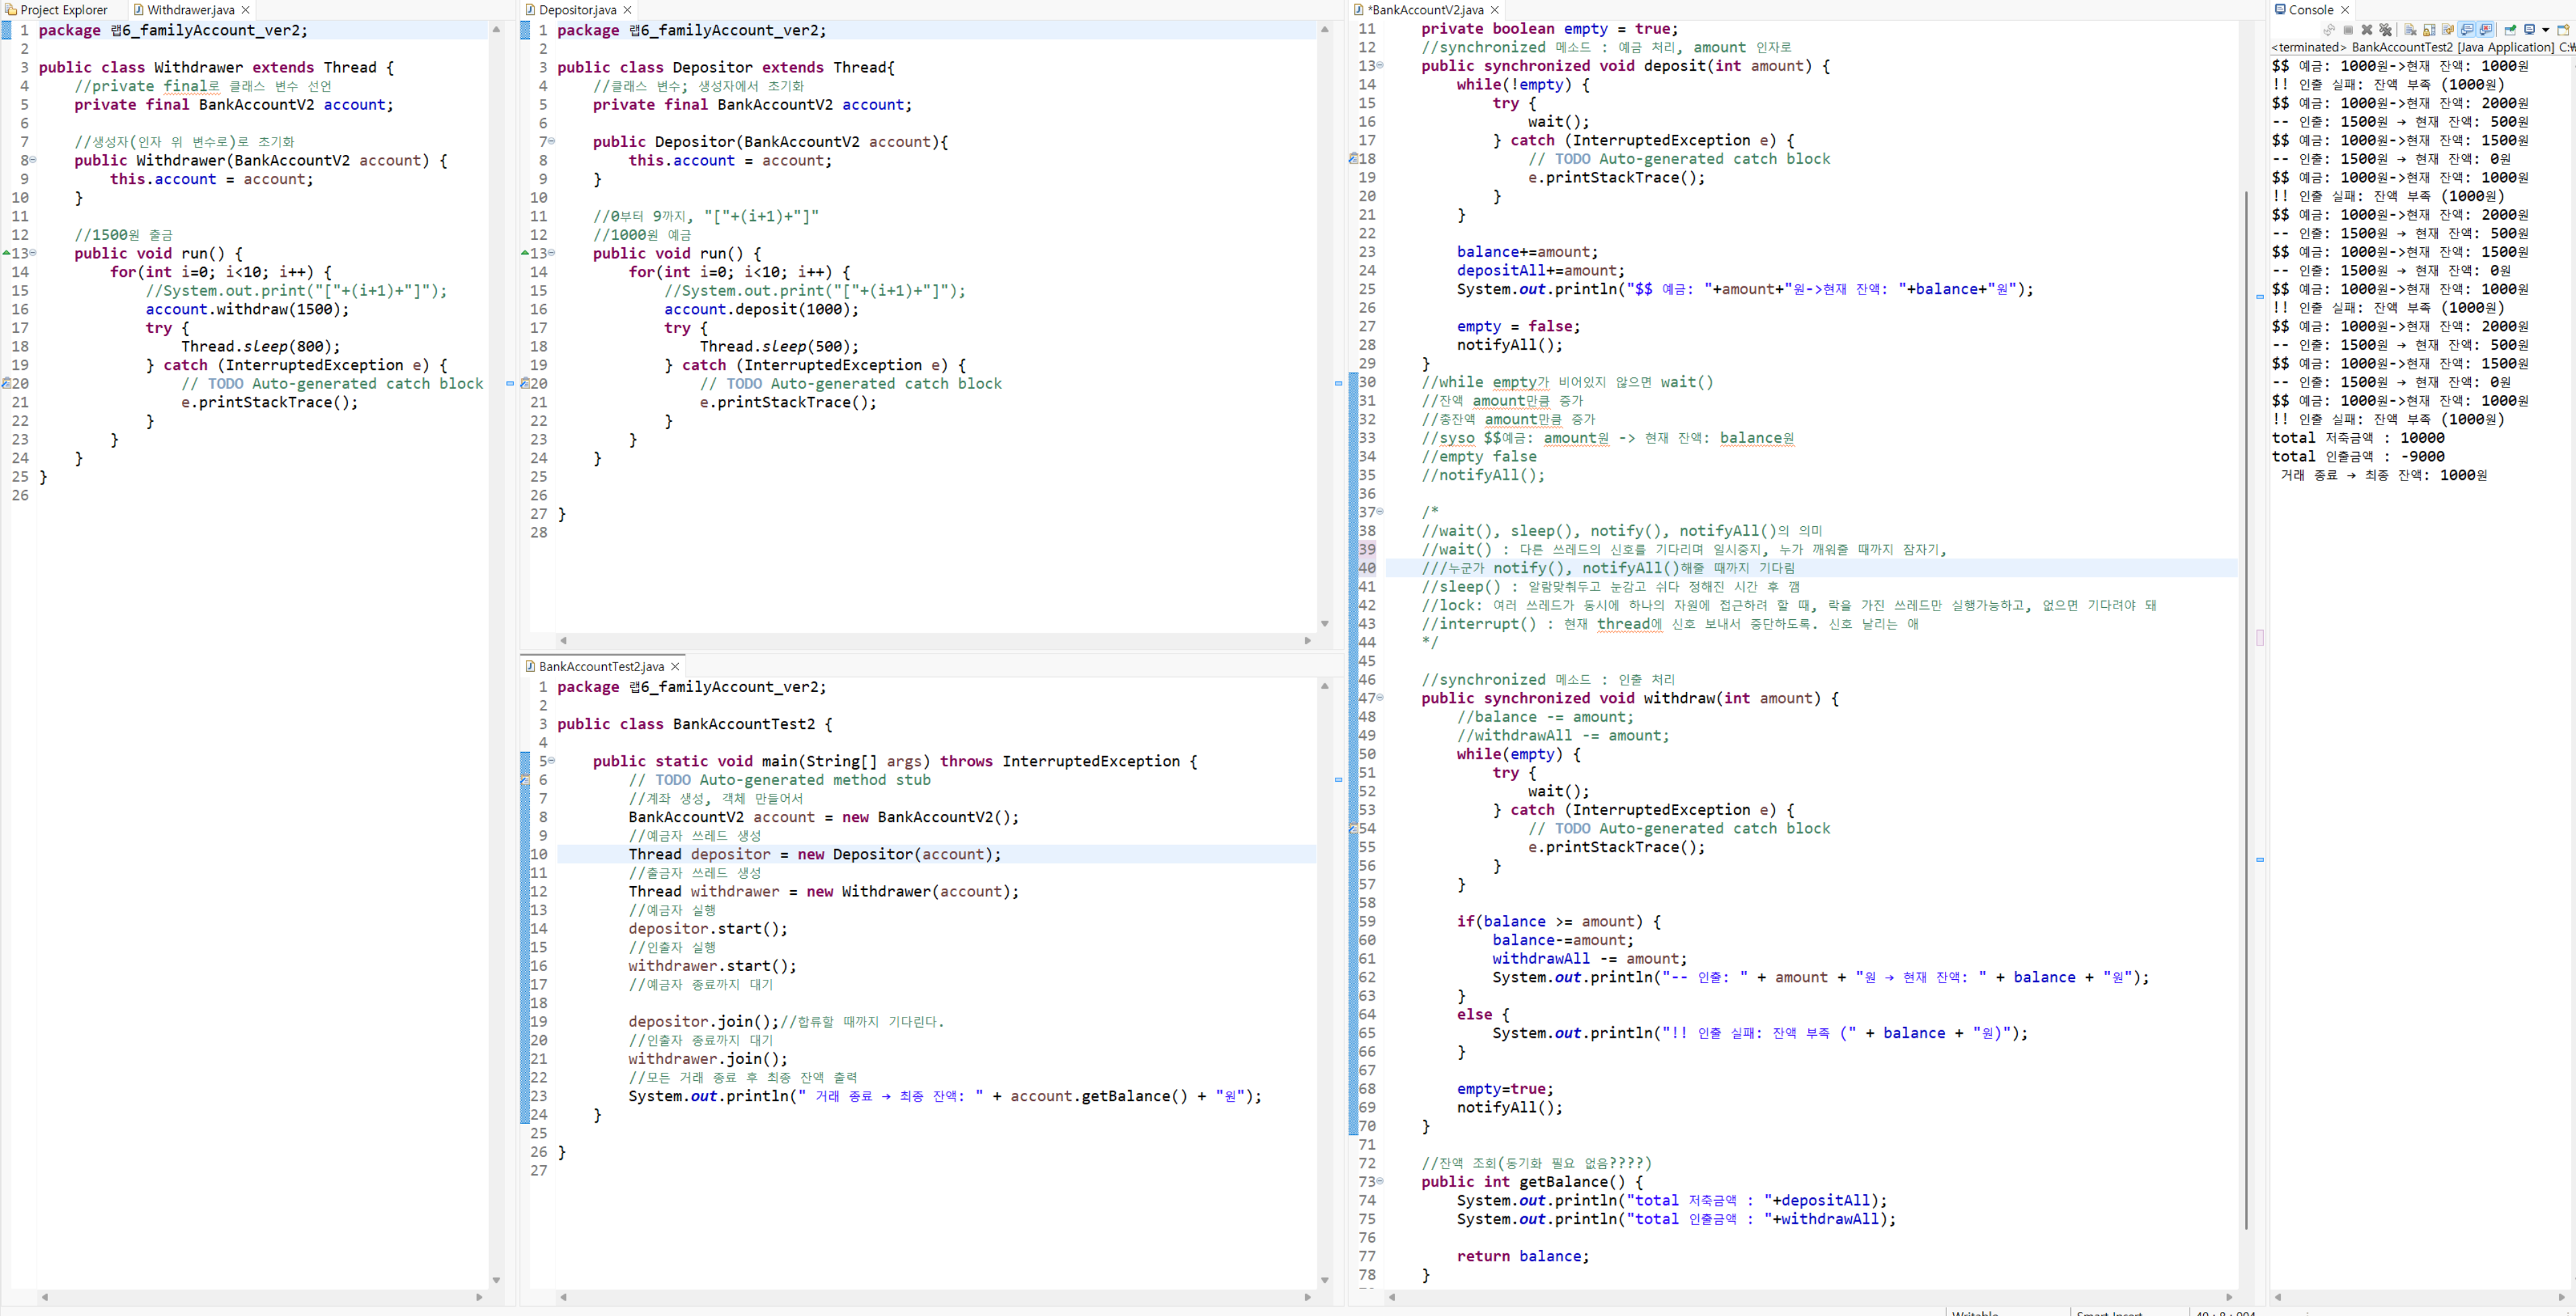This screenshot has height=1316, width=2576.
Task: Click Clear Console icon
Action: pos(2410,30)
